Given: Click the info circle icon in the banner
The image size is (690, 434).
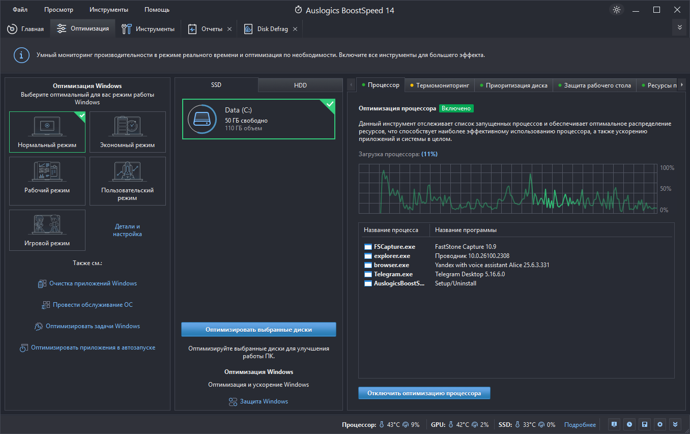Looking at the screenshot, I should [x=21, y=55].
